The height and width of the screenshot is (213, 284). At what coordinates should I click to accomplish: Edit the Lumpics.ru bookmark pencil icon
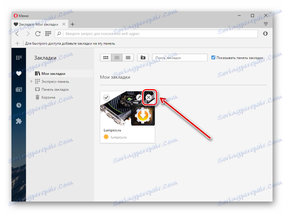tap(139, 97)
